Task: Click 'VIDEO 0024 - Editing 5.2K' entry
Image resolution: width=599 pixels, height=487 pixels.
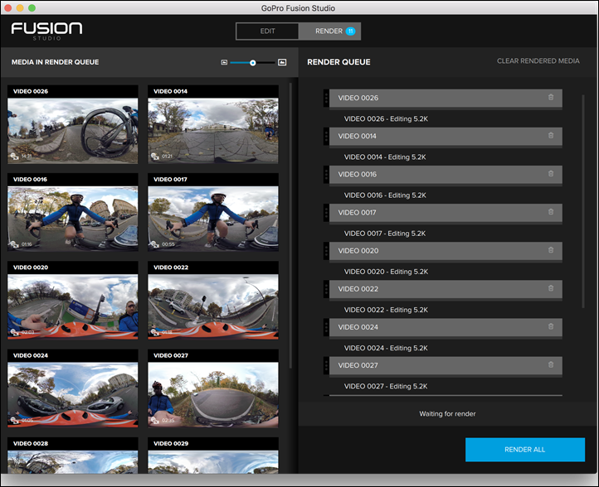Action: pyautogui.click(x=386, y=348)
